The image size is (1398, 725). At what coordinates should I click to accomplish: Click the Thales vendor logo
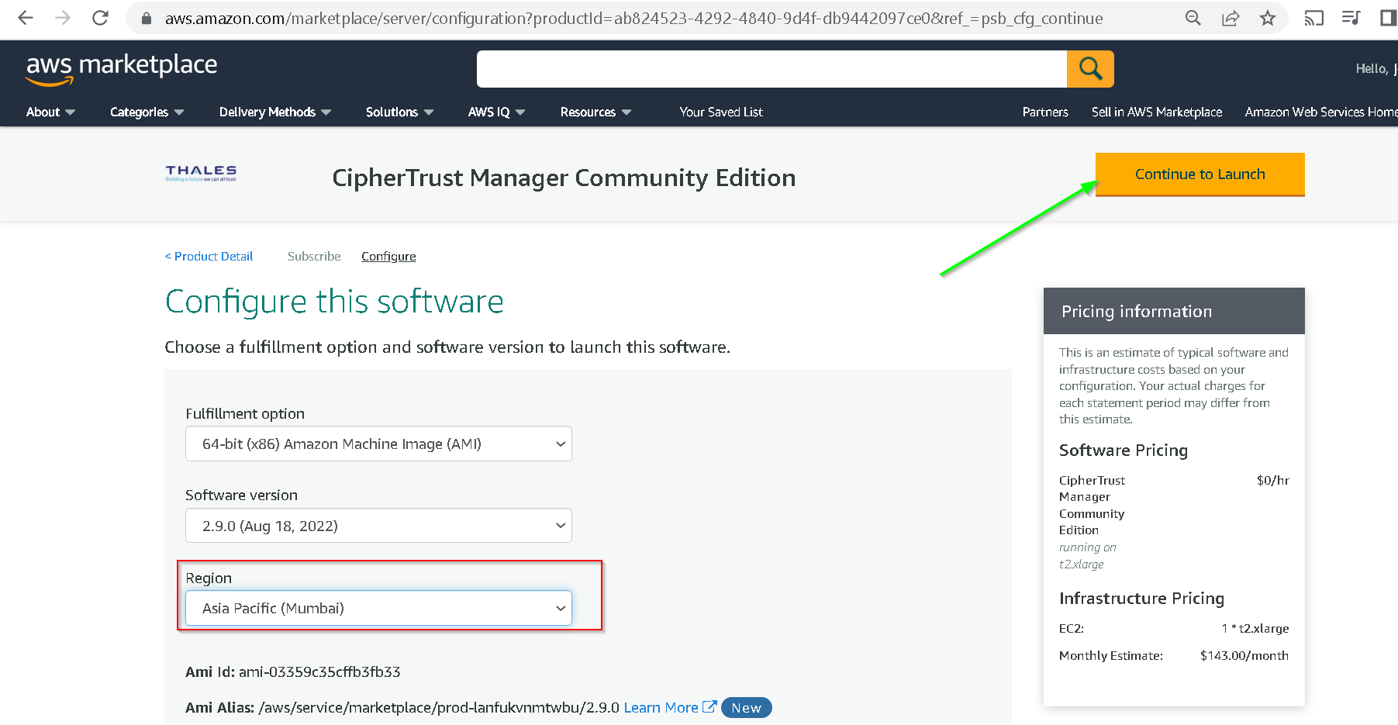[201, 173]
